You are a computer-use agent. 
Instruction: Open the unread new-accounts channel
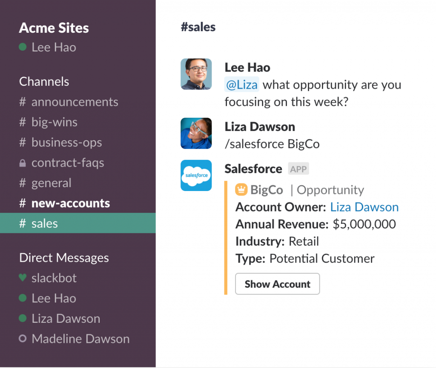tap(70, 203)
